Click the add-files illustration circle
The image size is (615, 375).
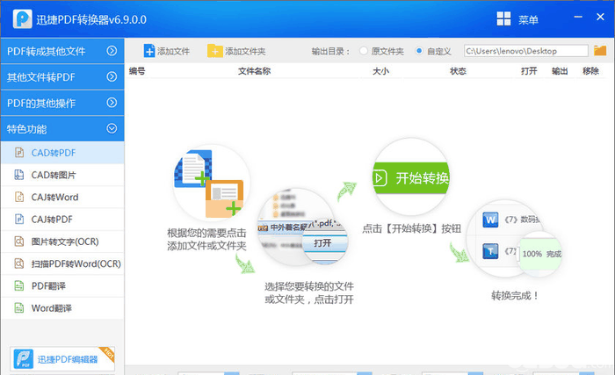click(211, 183)
